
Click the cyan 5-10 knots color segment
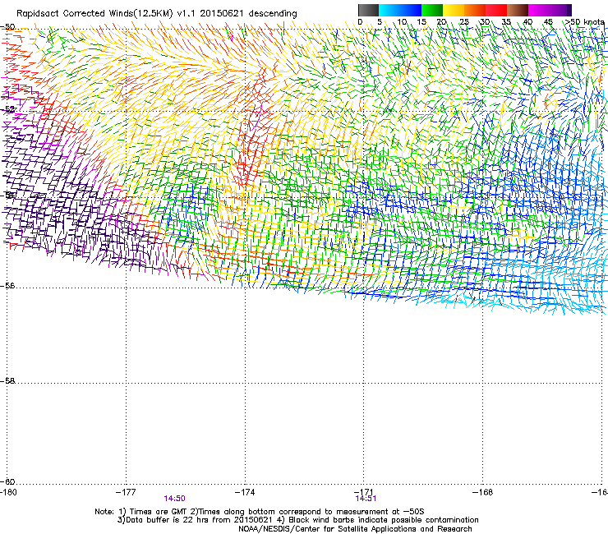389,10
